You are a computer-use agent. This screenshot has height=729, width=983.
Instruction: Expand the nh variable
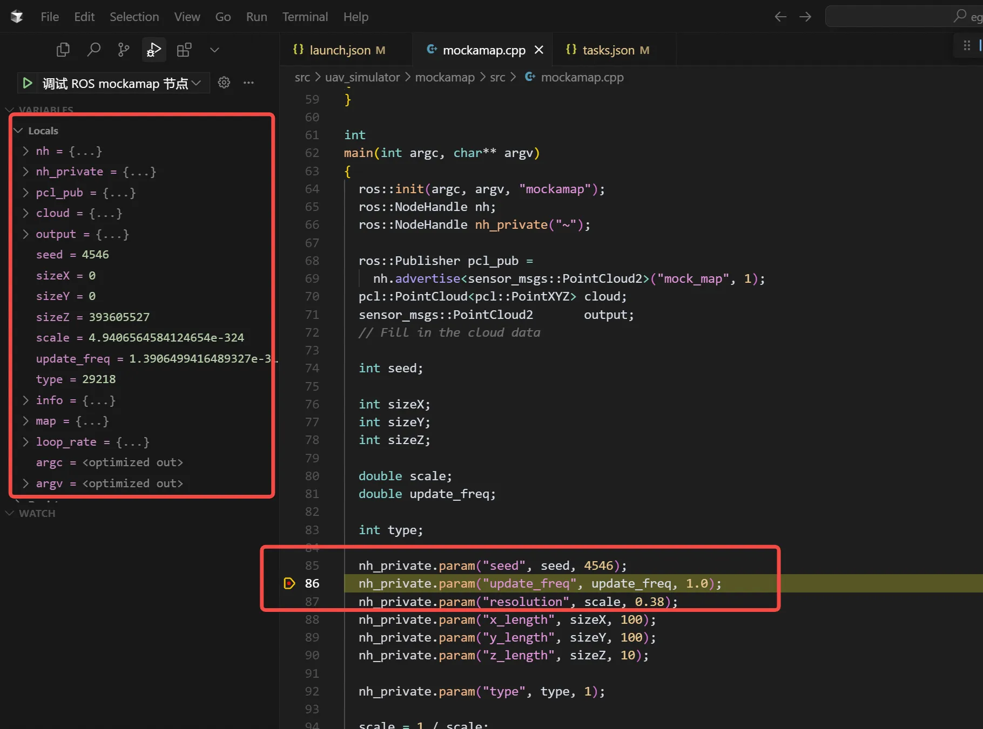[x=25, y=151]
